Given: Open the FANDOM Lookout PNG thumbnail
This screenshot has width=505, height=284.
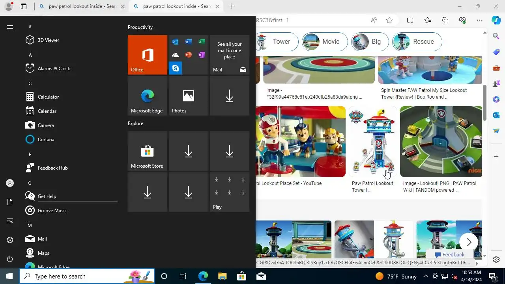Looking at the screenshot, I should [x=441, y=141].
